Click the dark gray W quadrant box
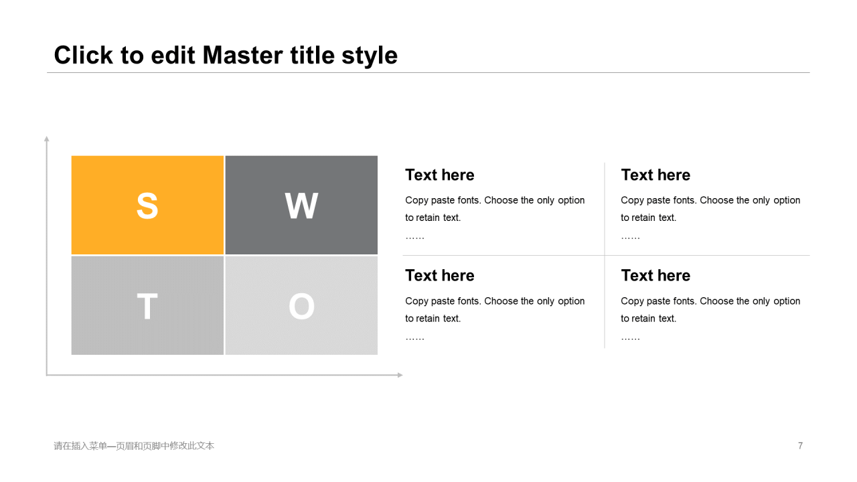Viewport: 857px width, 482px height. pyautogui.click(x=301, y=205)
